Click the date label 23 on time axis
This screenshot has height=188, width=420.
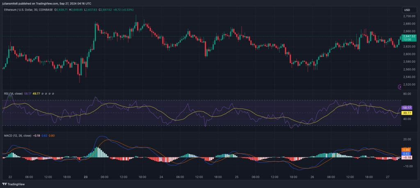pyautogui.click(x=86, y=177)
